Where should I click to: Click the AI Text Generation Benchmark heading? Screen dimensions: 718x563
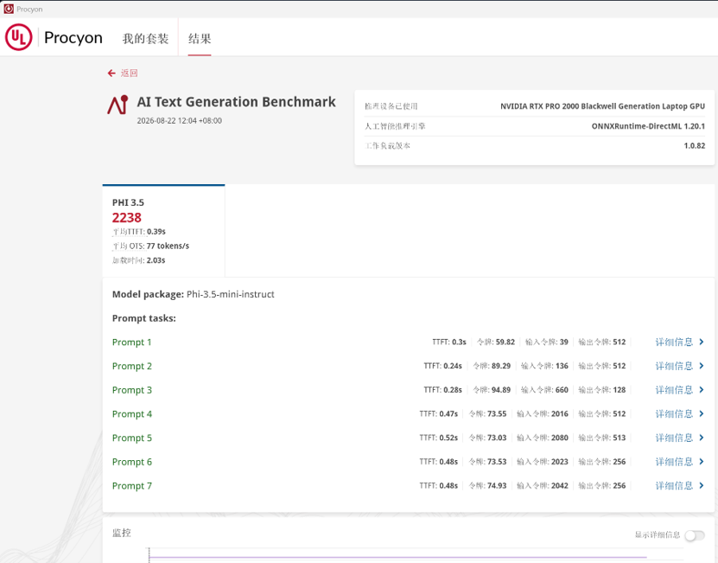coord(236,102)
